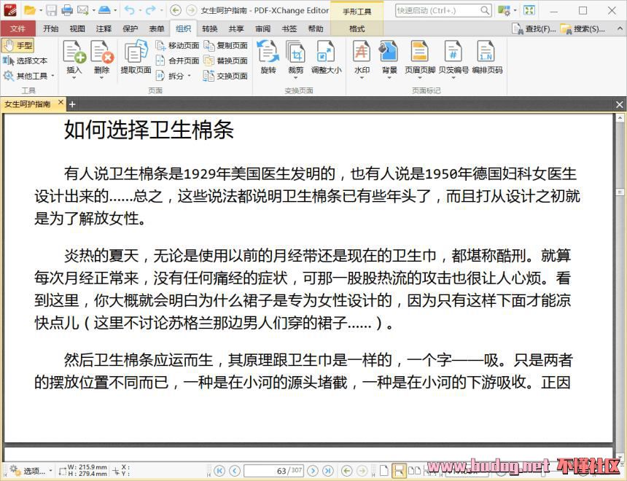
Task: Click the Undo arrow icon
Action: tap(130, 10)
